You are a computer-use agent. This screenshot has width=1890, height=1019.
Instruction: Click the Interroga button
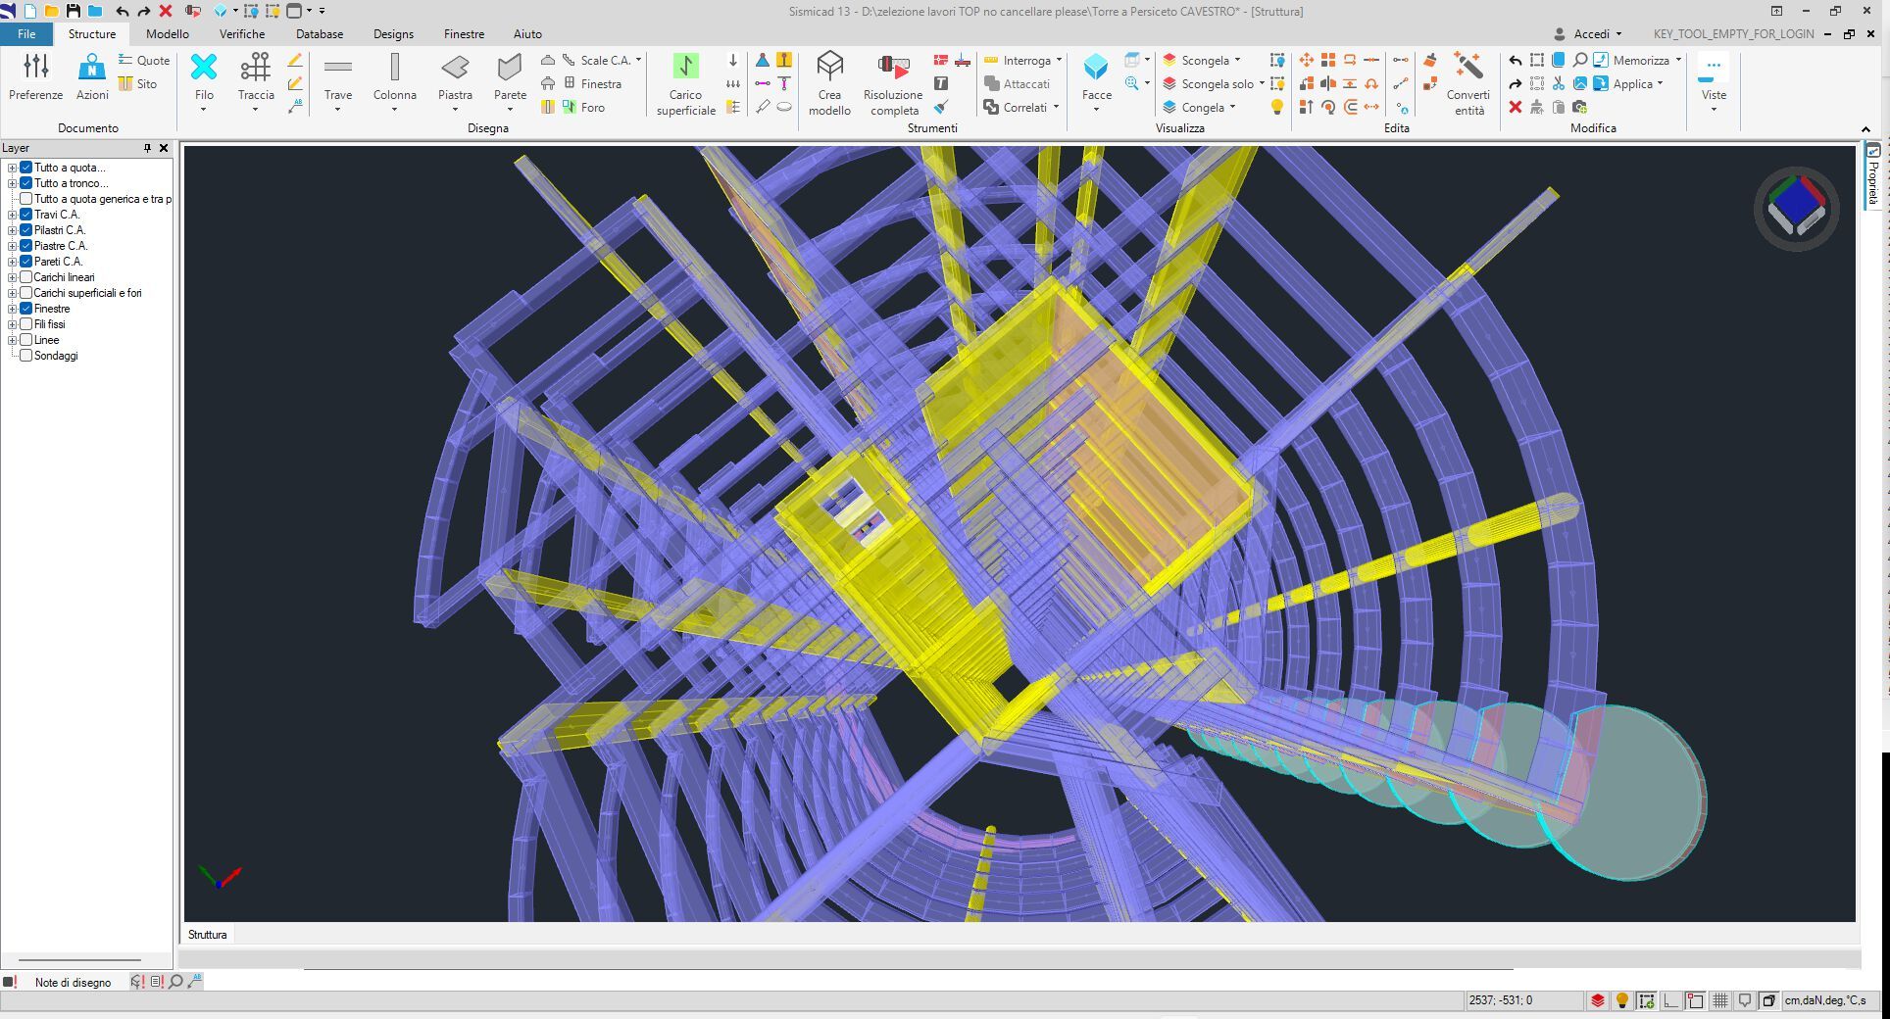(x=1025, y=60)
